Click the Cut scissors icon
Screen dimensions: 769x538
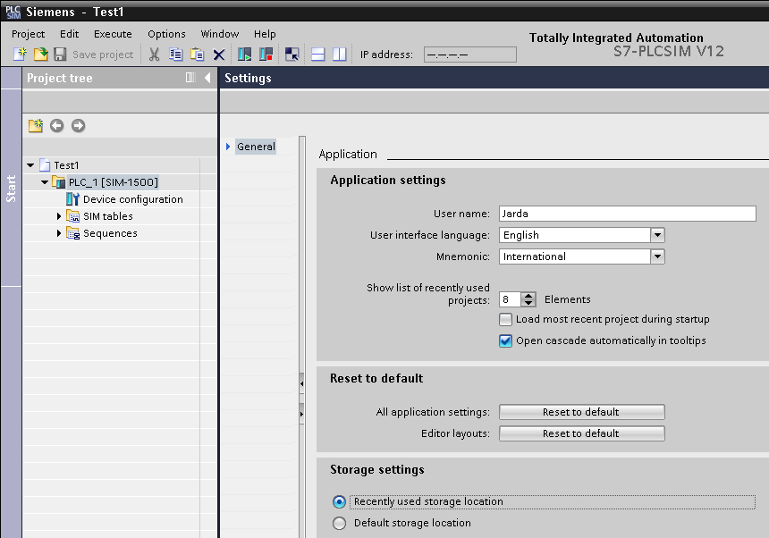[155, 54]
